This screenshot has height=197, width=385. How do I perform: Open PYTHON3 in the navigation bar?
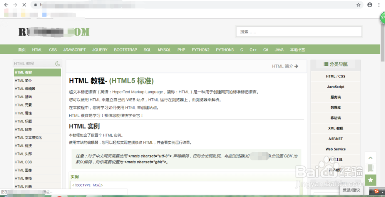[225, 50]
